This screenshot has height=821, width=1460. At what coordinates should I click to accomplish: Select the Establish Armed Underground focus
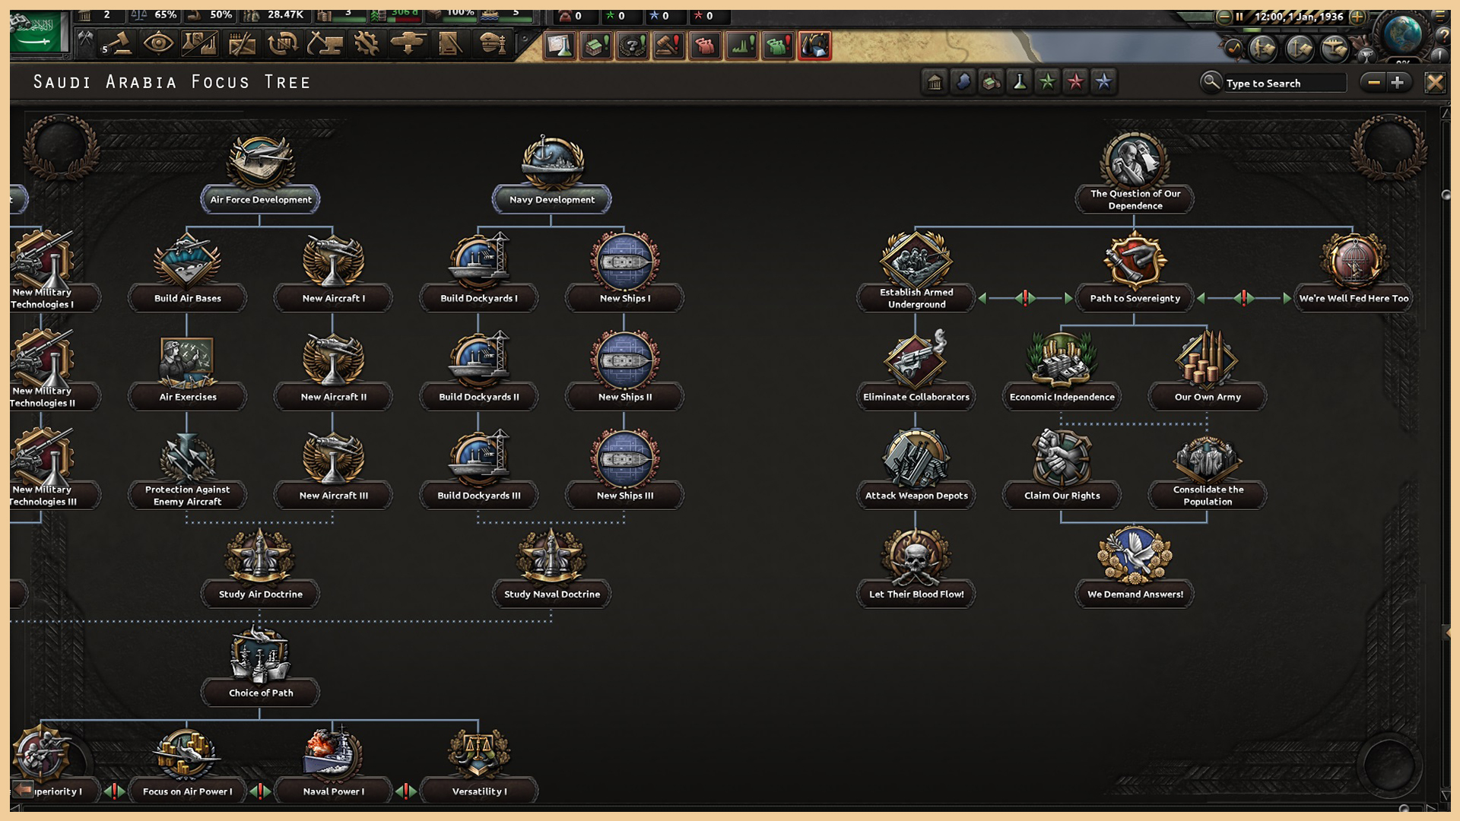(x=916, y=272)
